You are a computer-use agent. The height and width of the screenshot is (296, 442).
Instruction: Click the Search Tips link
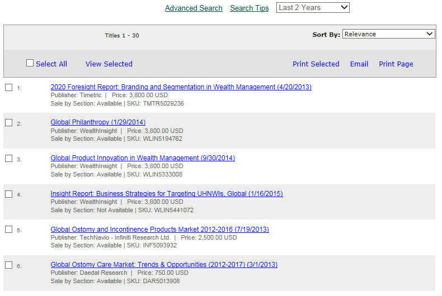pos(249,8)
